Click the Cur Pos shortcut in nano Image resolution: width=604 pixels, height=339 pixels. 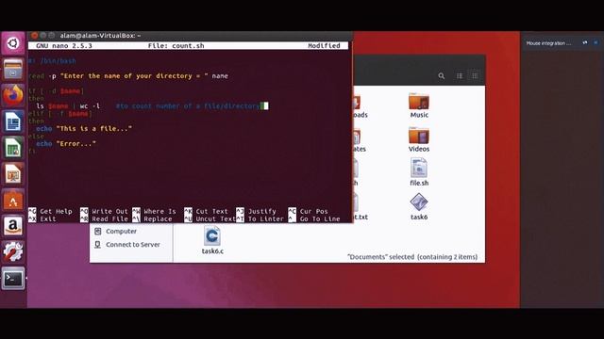(309, 211)
